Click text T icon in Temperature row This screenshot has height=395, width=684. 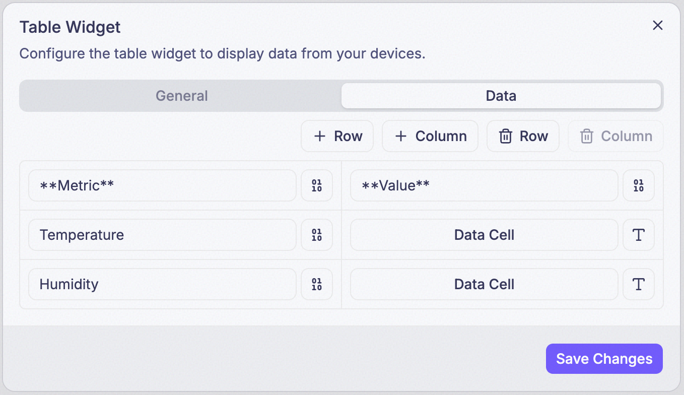coord(639,235)
